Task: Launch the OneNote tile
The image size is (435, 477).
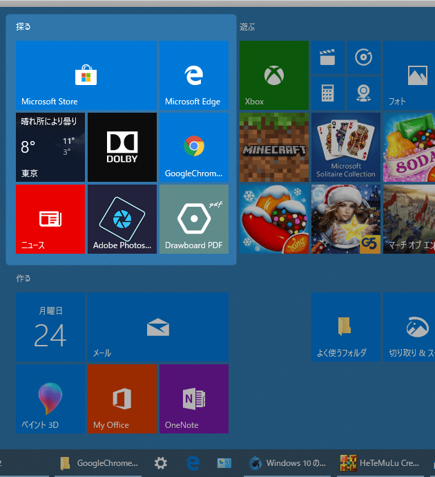Action: [x=194, y=399]
